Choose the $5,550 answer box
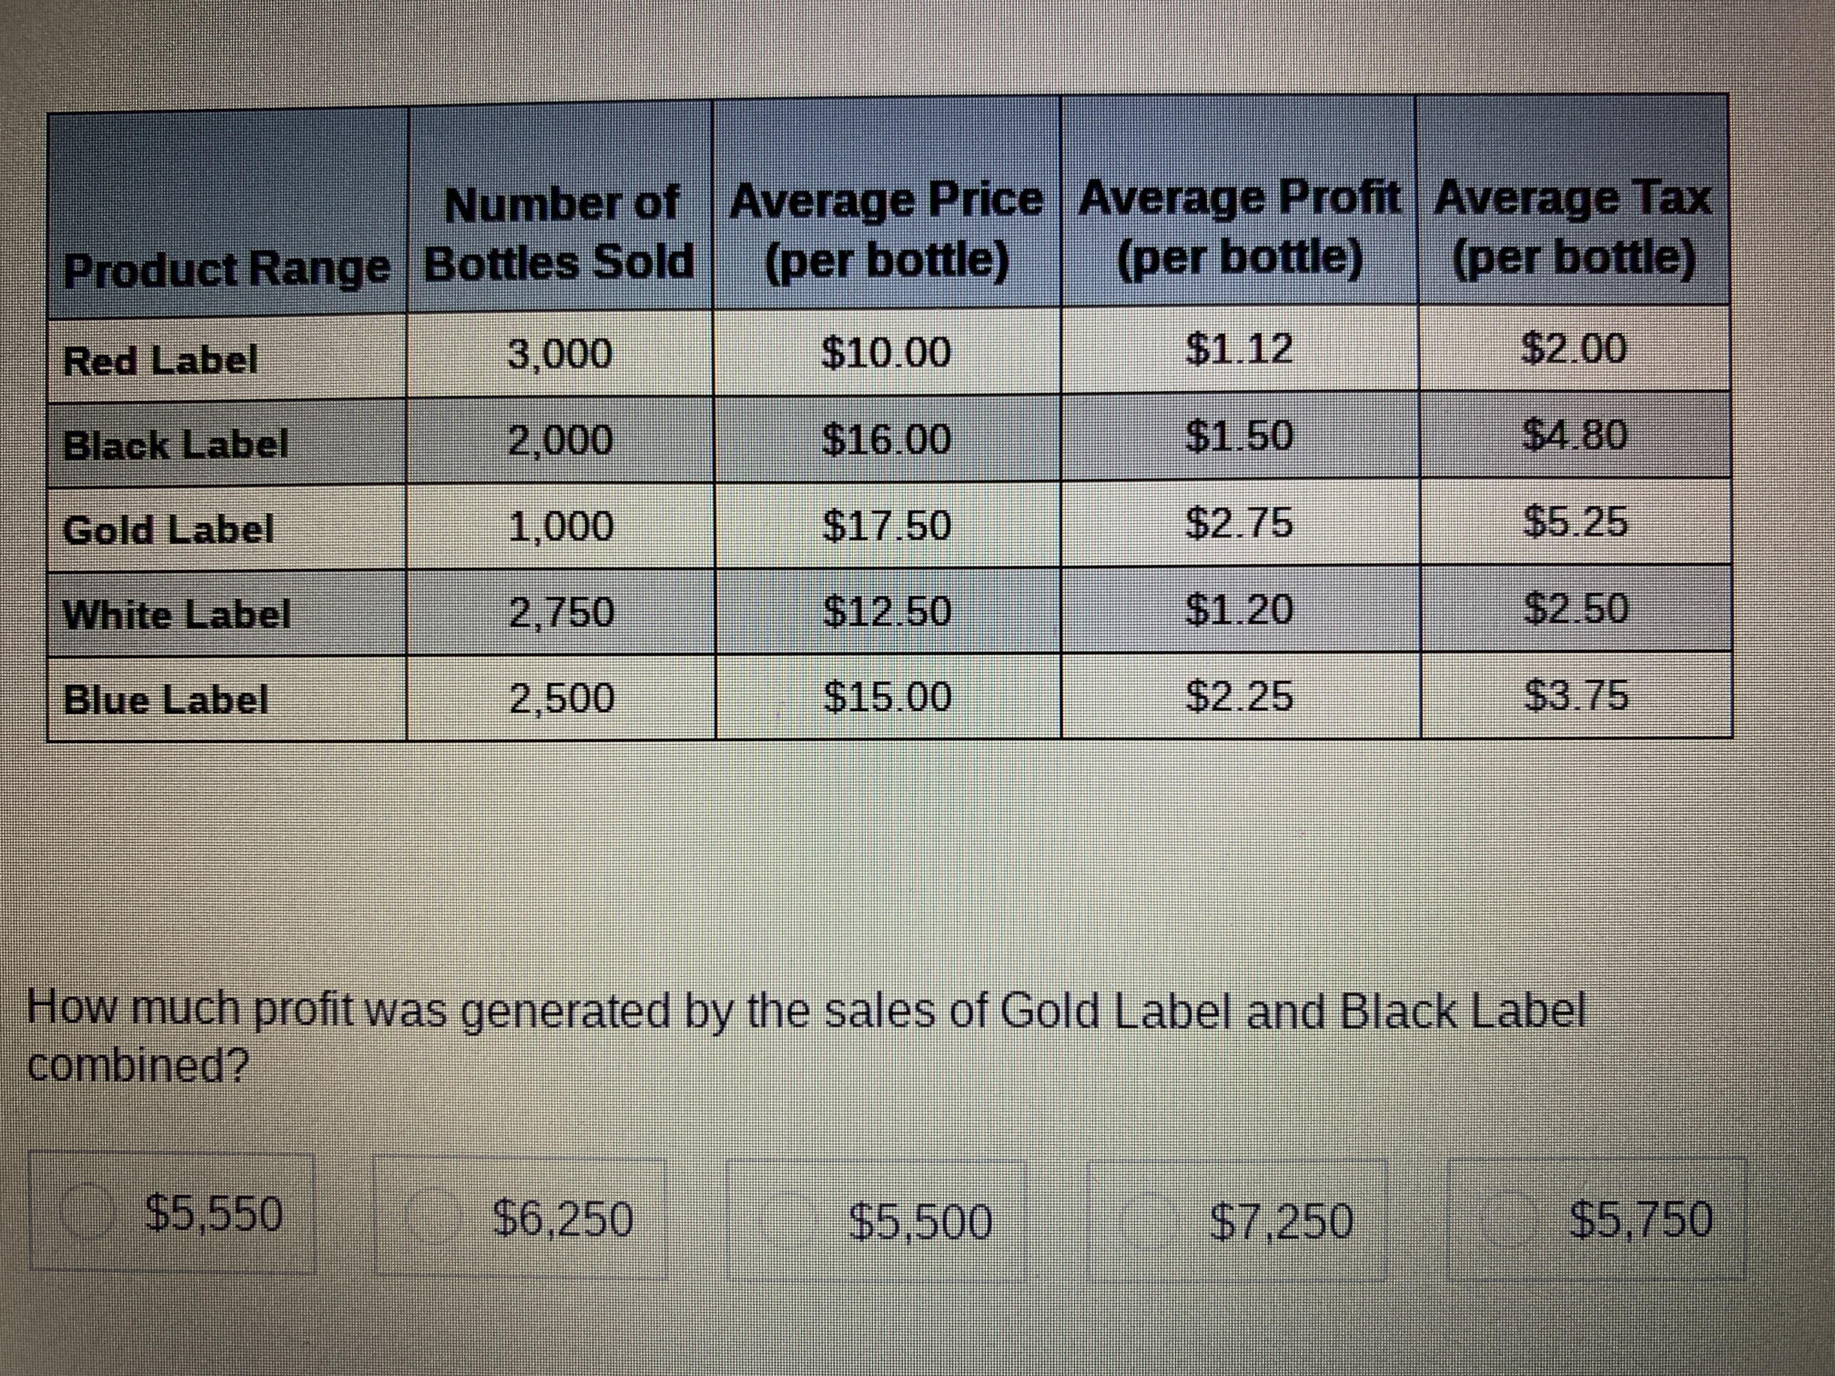Image resolution: width=1835 pixels, height=1376 pixels. [x=172, y=1213]
